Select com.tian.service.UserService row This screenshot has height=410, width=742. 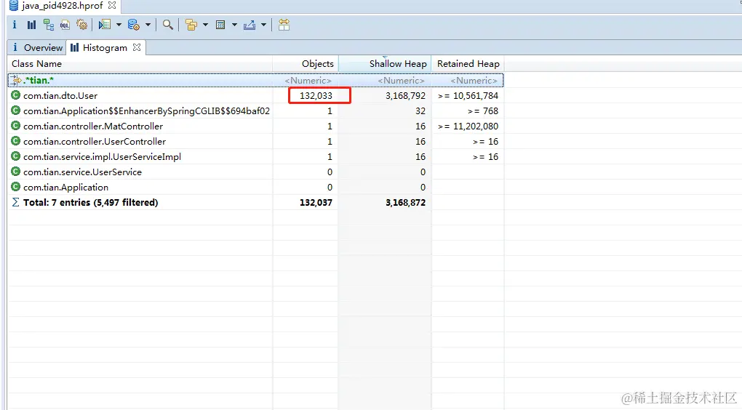point(255,172)
